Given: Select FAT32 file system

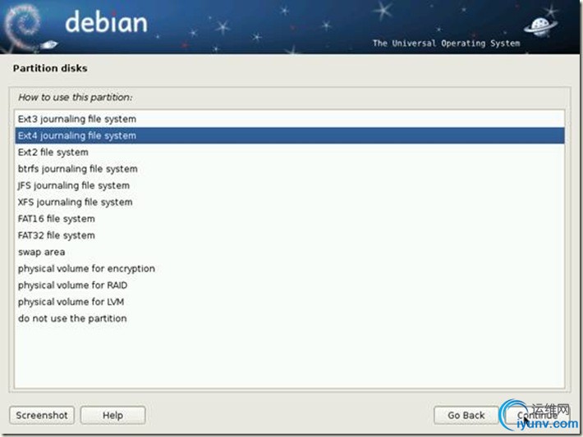Looking at the screenshot, I should pyautogui.click(x=290, y=235).
